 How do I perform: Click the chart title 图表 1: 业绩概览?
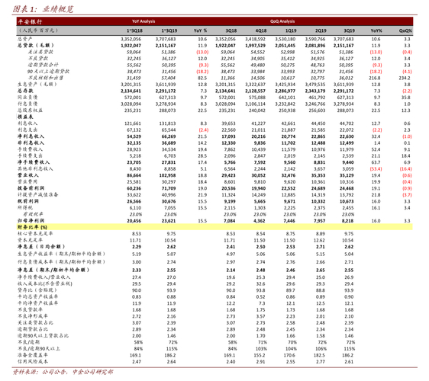[43, 9]
